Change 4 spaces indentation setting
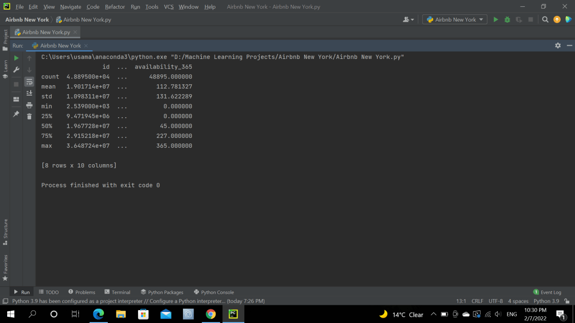The height and width of the screenshot is (323, 575). pos(518,301)
